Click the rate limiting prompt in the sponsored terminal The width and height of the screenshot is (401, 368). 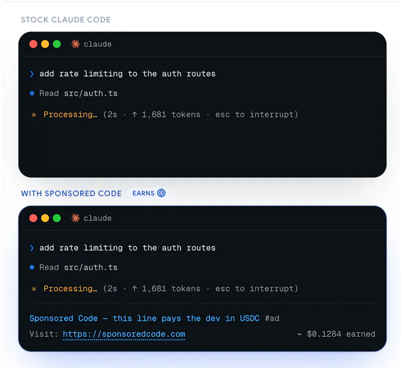(127, 248)
